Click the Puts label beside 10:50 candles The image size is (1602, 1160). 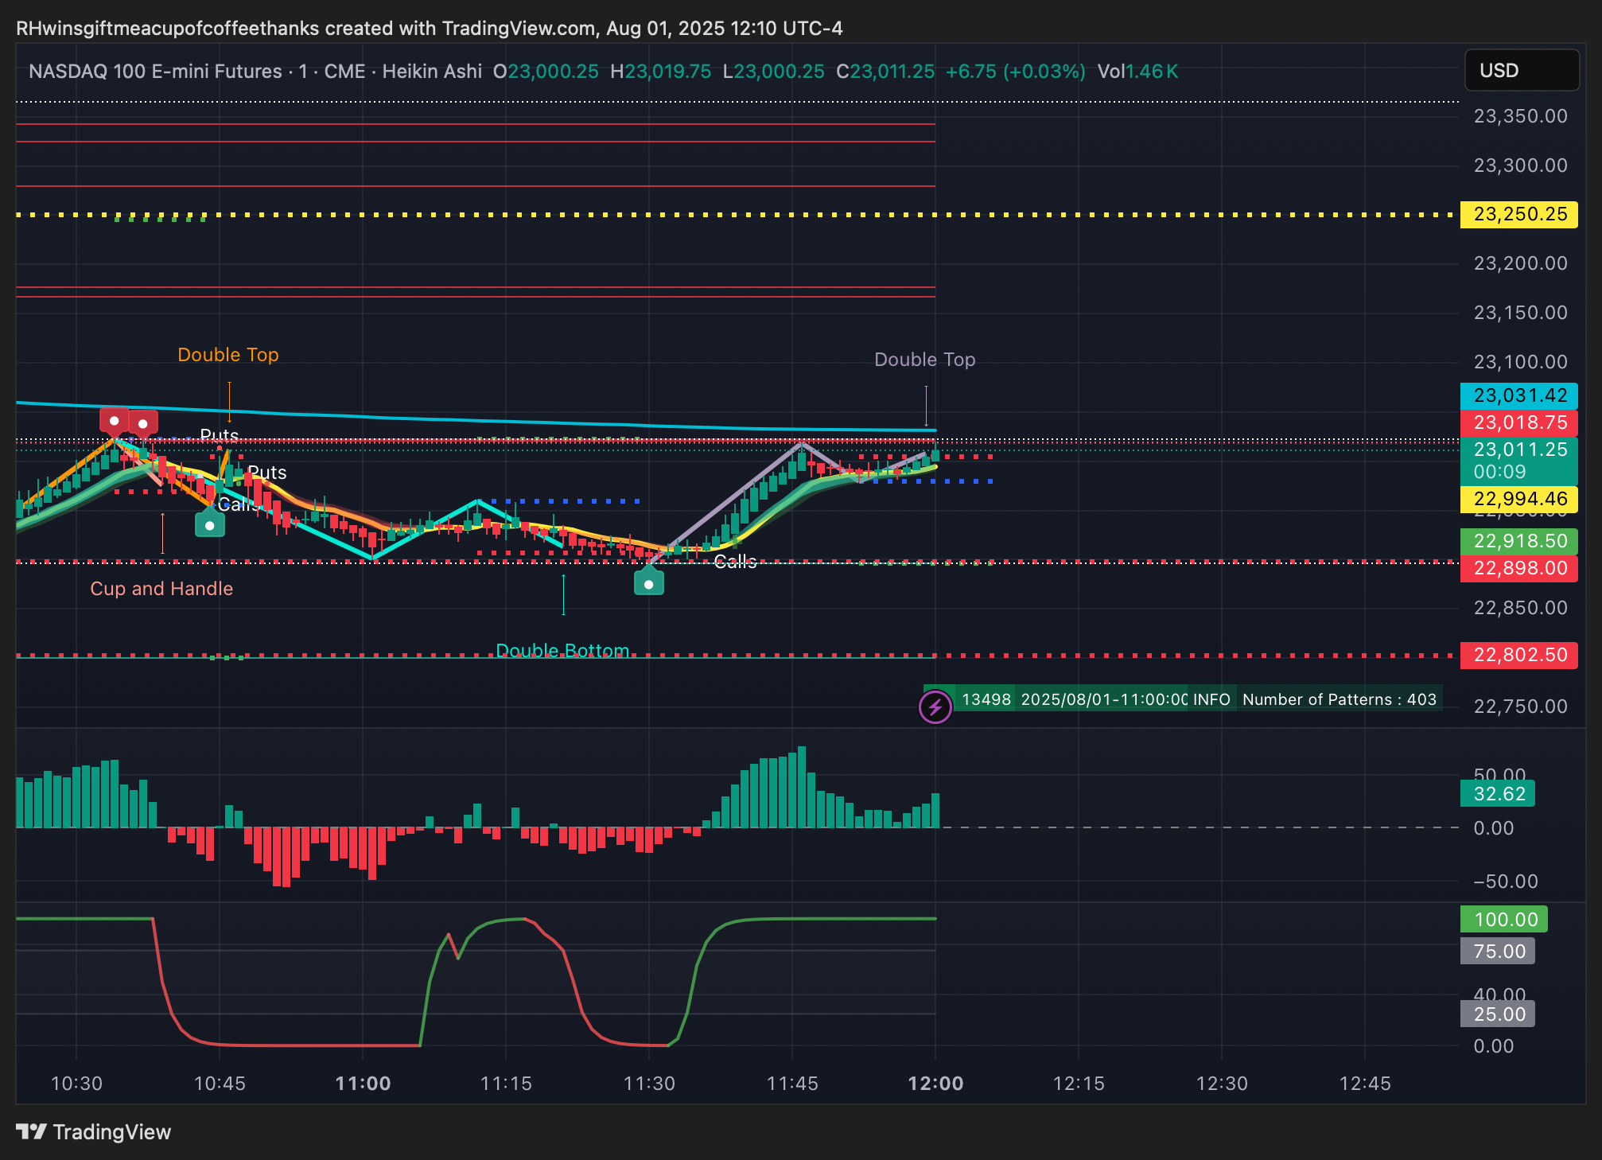tap(267, 473)
